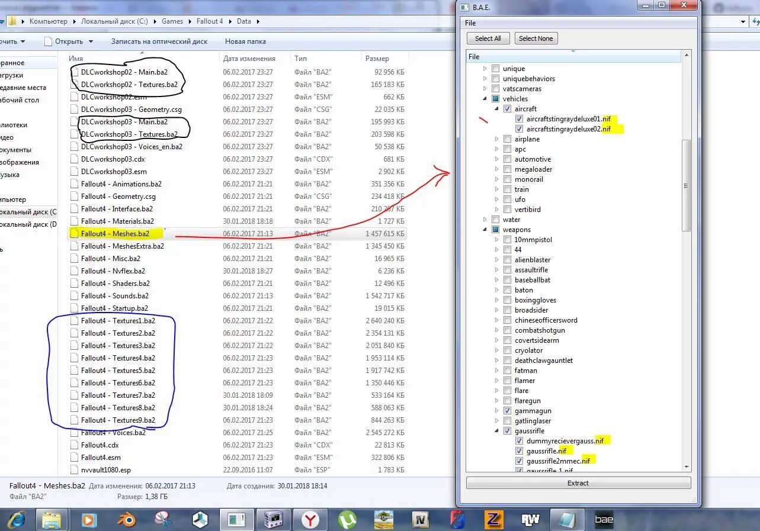Click the 'Games' breadcrumb in address bar
This screenshot has width=760, height=531.
[x=172, y=21]
